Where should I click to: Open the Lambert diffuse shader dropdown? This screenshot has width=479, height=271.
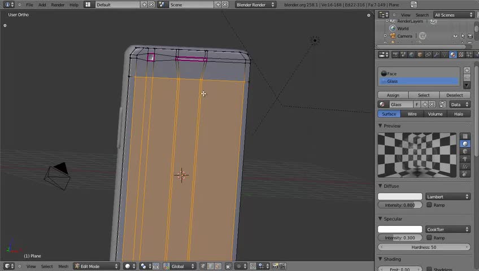[447, 196]
